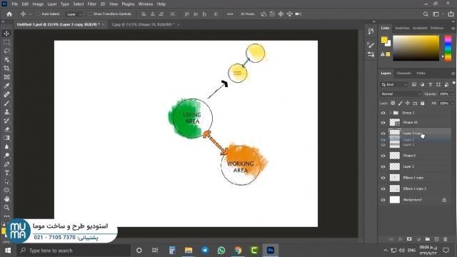Open more align options (three dots)

point(230,14)
